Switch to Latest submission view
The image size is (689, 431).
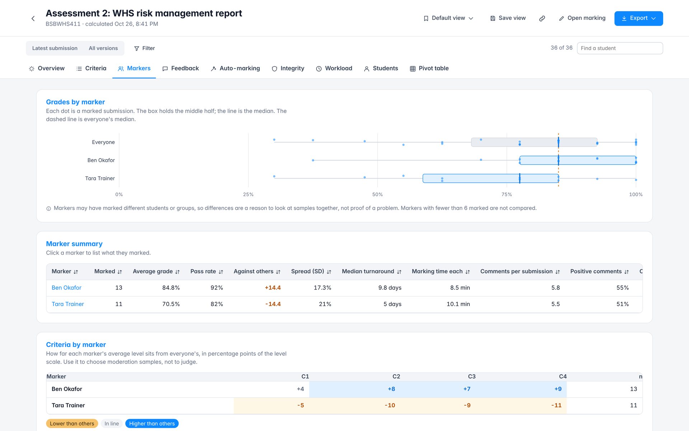(x=55, y=48)
